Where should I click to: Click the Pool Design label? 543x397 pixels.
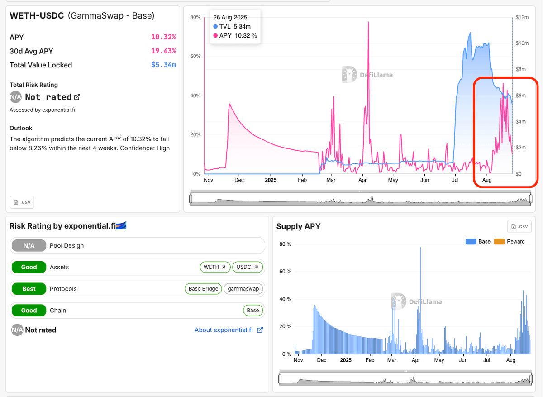coord(67,245)
